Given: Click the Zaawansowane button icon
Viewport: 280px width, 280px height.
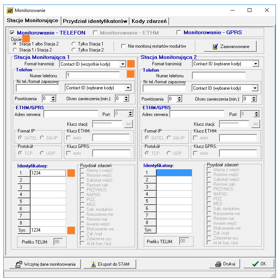Looking at the screenshot, I should click(215, 47).
